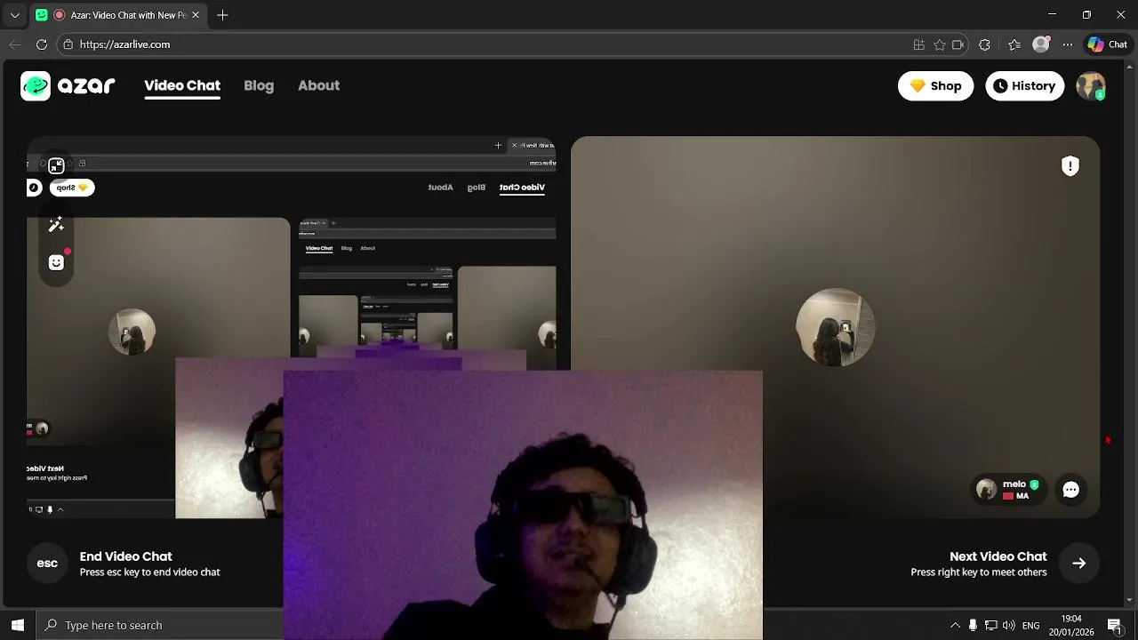Open the chat History button

click(1024, 85)
